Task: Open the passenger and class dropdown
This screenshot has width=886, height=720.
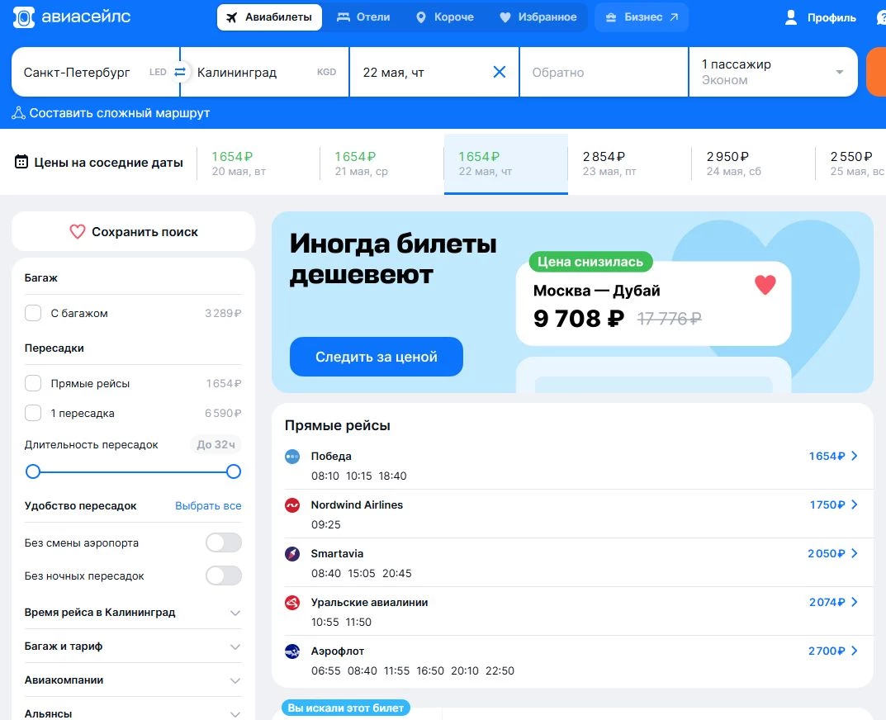Action: (x=772, y=72)
